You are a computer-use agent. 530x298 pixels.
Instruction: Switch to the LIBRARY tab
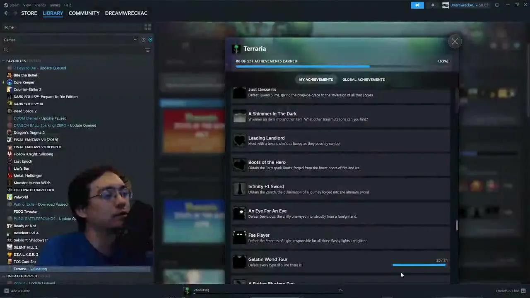pos(53,13)
